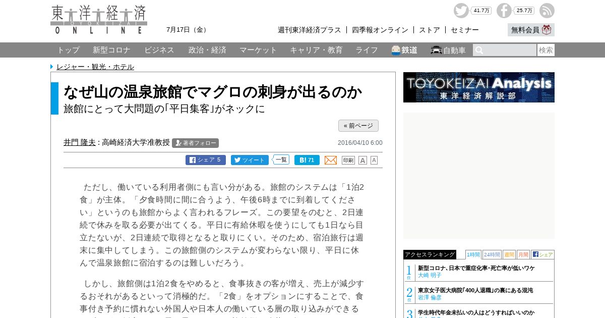Open author 岩澤 倫彦 link
The height and width of the screenshot is (318, 605).
click(x=430, y=297)
